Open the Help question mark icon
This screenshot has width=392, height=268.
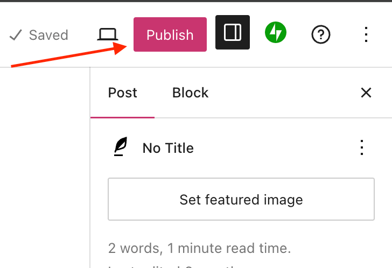click(x=321, y=35)
